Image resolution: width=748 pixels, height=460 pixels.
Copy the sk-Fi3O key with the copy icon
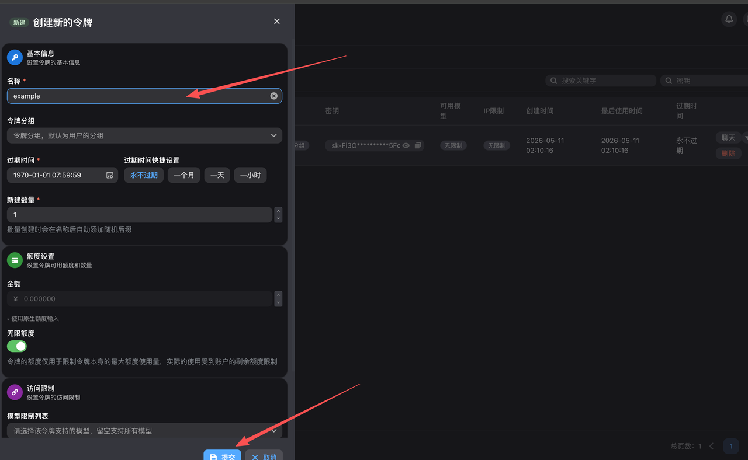pos(418,145)
